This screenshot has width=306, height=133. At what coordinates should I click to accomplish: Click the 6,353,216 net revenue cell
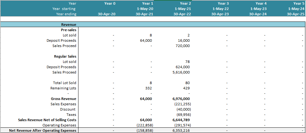[181, 131]
